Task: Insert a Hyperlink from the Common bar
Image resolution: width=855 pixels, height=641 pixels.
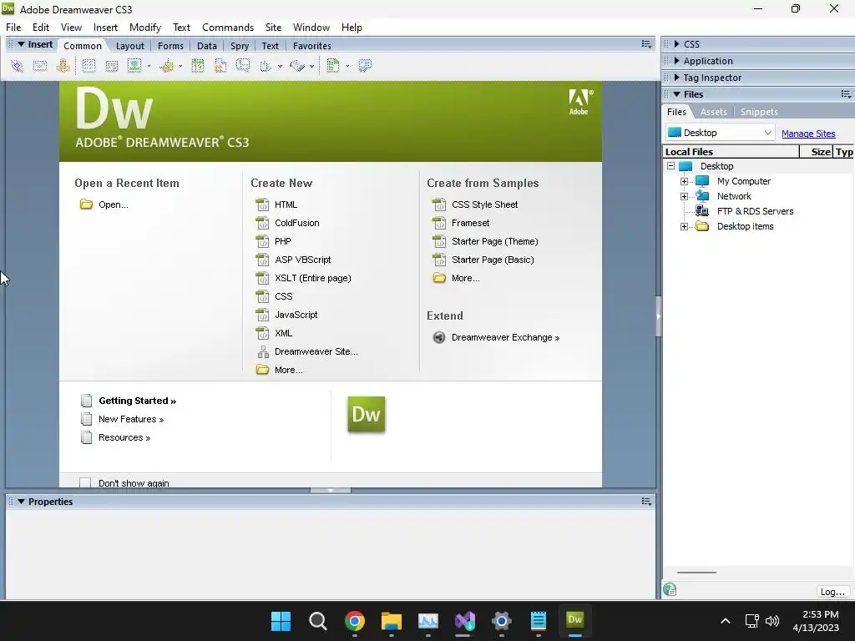Action: click(17, 66)
